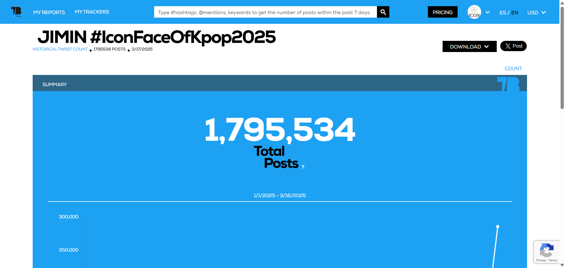Click the reCAPTCHA badge icon
This screenshot has height=268, width=565.
546,250
